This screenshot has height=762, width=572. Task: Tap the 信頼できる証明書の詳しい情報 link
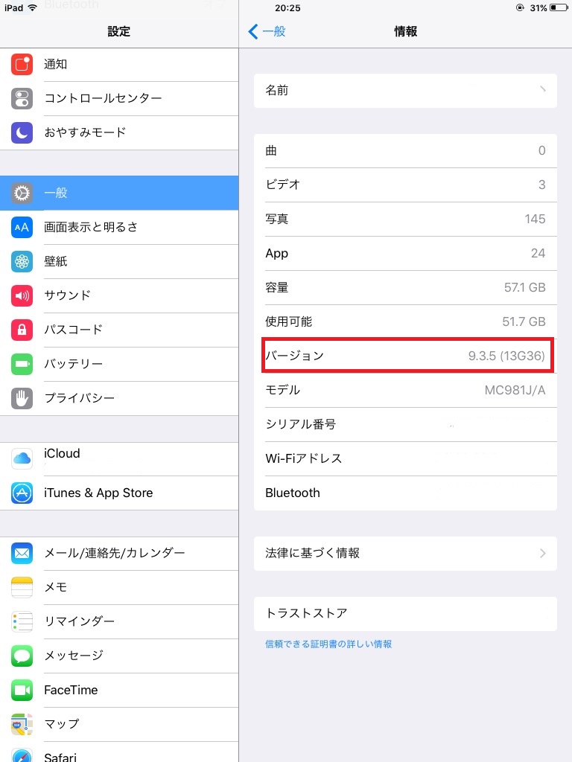328,644
